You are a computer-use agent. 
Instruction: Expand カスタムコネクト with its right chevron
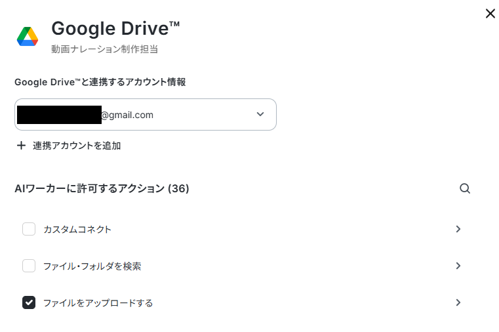pos(458,229)
